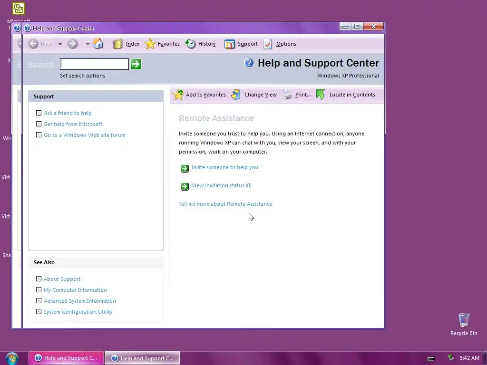Open the Windows Start orb

pos(12,358)
